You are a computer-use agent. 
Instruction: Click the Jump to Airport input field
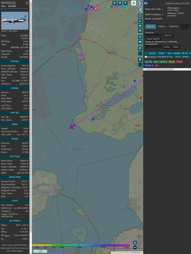click(x=154, y=47)
